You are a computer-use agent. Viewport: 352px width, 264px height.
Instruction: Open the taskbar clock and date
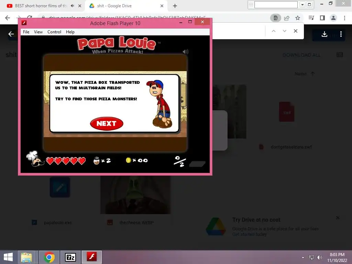coord(337,257)
